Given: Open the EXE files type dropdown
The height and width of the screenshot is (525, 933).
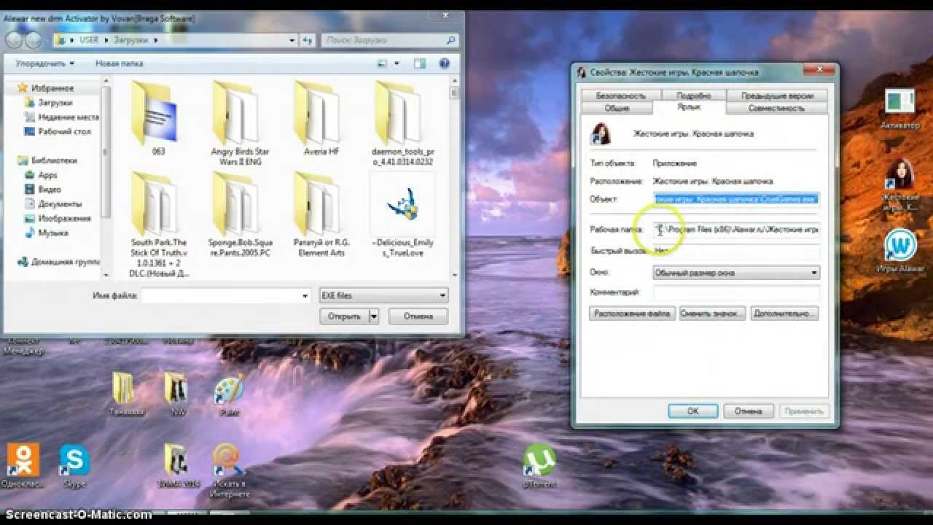Looking at the screenshot, I should 383,295.
